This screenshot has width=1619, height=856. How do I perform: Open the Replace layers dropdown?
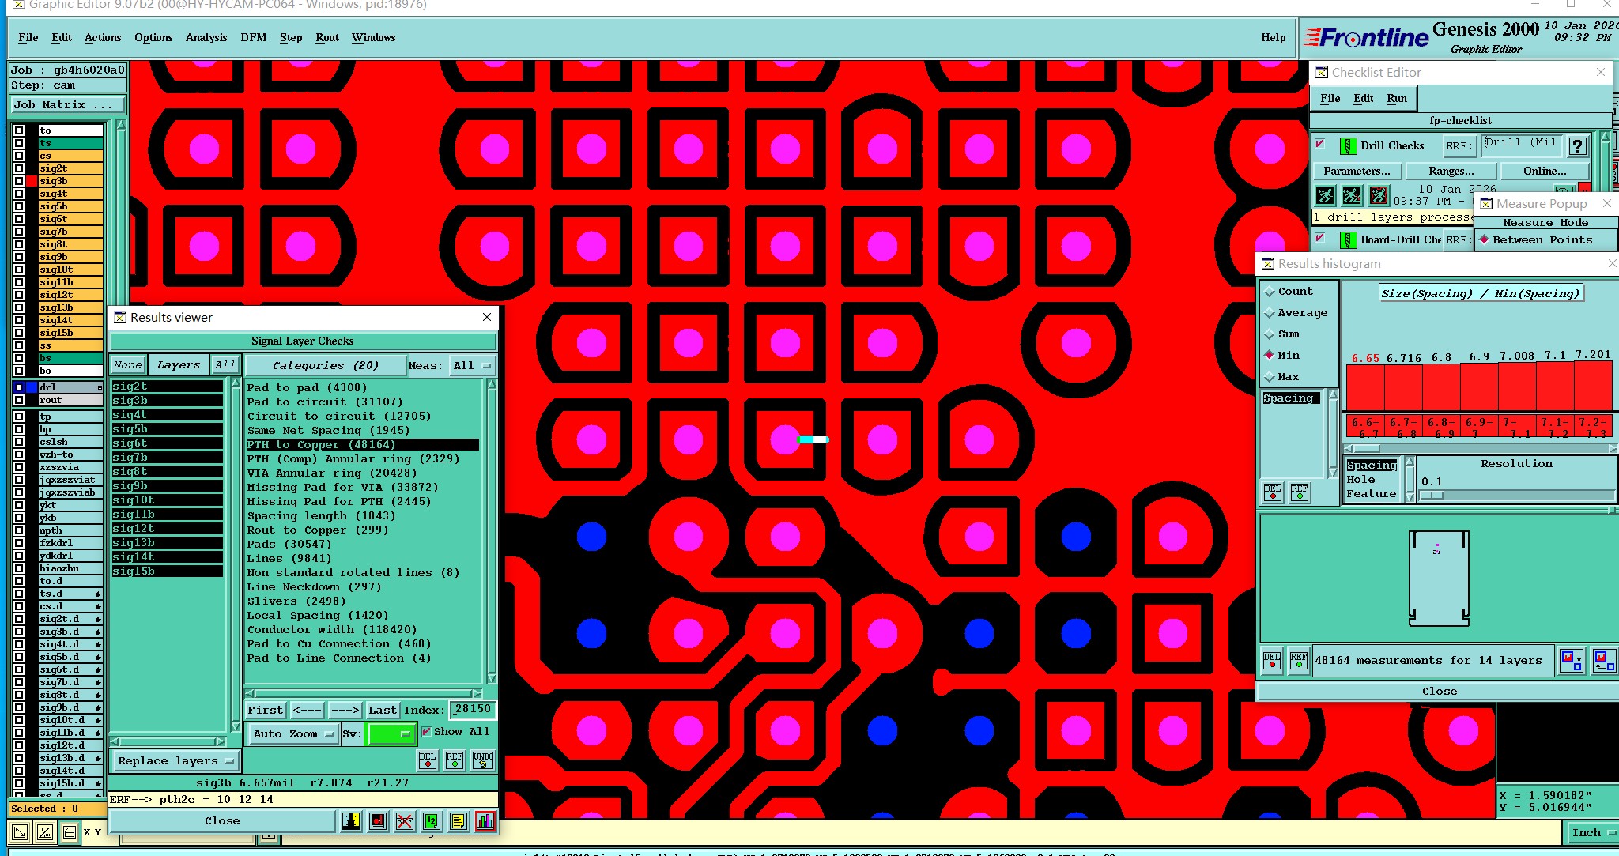175,761
